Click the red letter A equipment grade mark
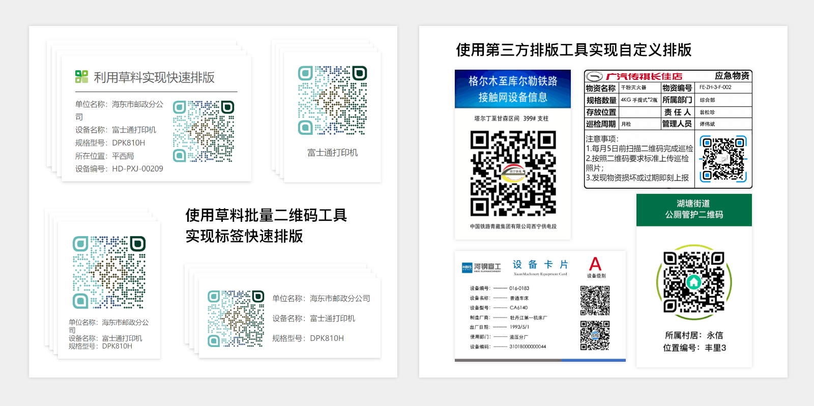814x406 pixels. [595, 264]
